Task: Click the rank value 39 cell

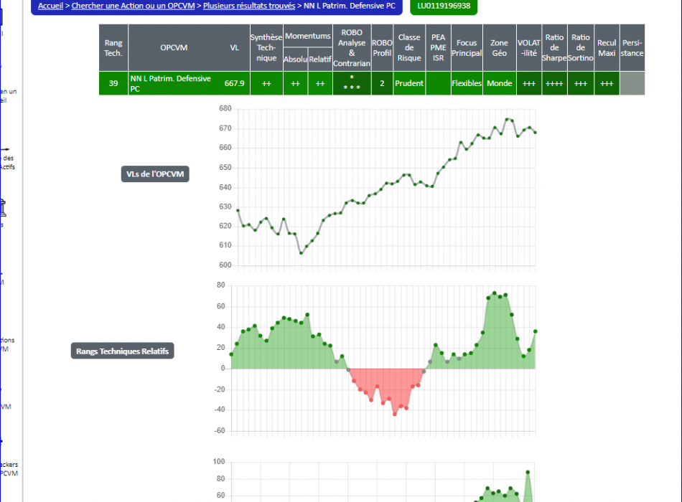Action: pos(113,83)
